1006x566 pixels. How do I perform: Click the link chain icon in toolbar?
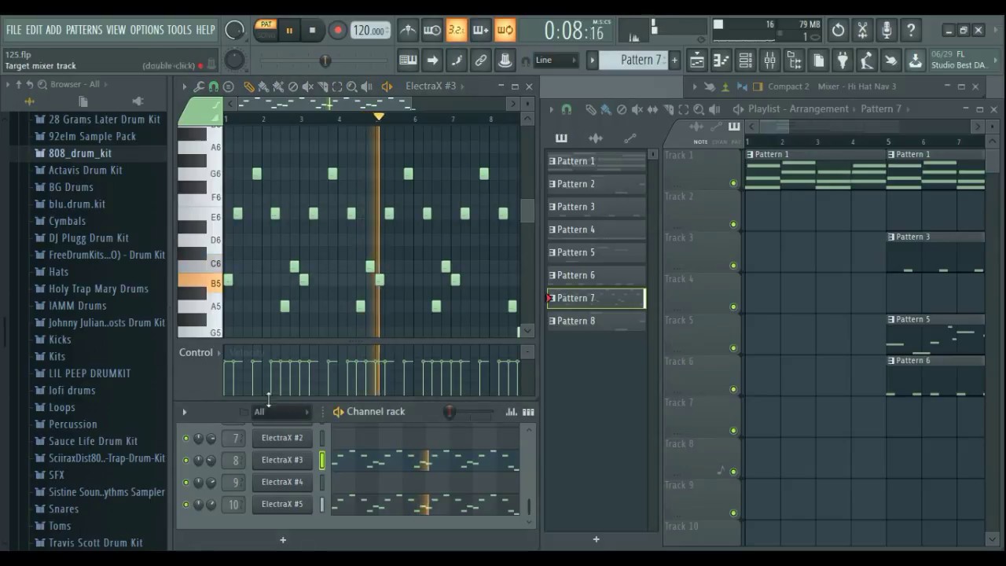[481, 60]
